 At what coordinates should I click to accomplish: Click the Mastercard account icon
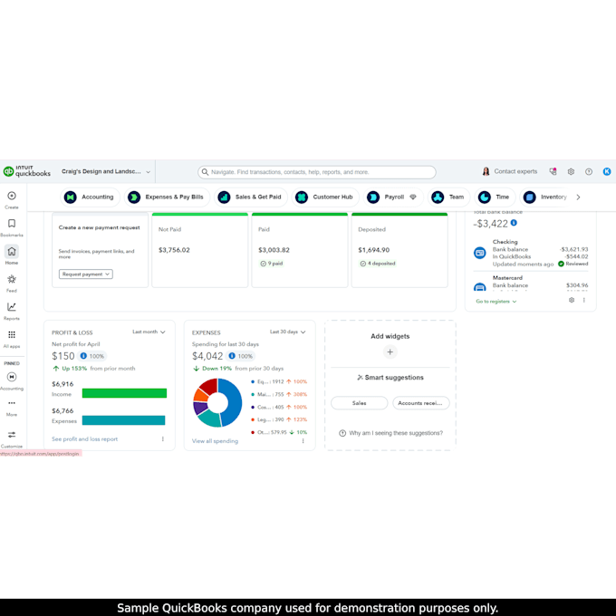point(480,287)
